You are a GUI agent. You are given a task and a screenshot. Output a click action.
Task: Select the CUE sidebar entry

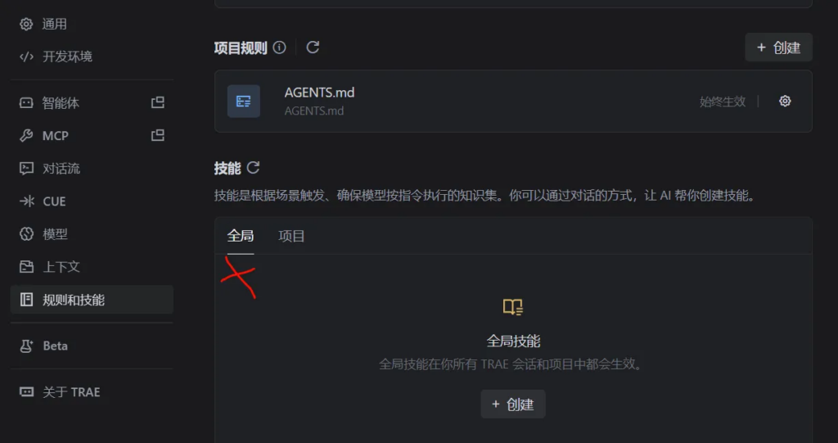(92, 201)
